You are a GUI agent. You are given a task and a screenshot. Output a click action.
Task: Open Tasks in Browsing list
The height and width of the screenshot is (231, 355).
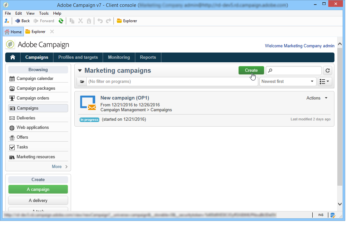point(38,147)
